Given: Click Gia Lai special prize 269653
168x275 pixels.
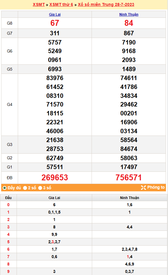Looking at the screenshot, I should click(x=55, y=178).
